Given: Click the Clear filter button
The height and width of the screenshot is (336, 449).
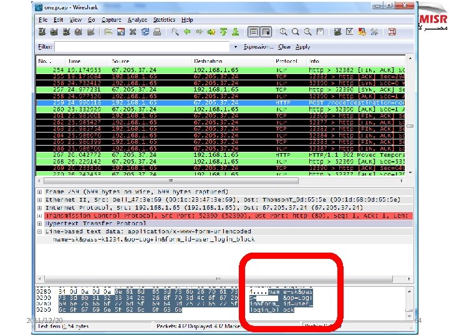Looking at the screenshot, I should tap(284, 47).
